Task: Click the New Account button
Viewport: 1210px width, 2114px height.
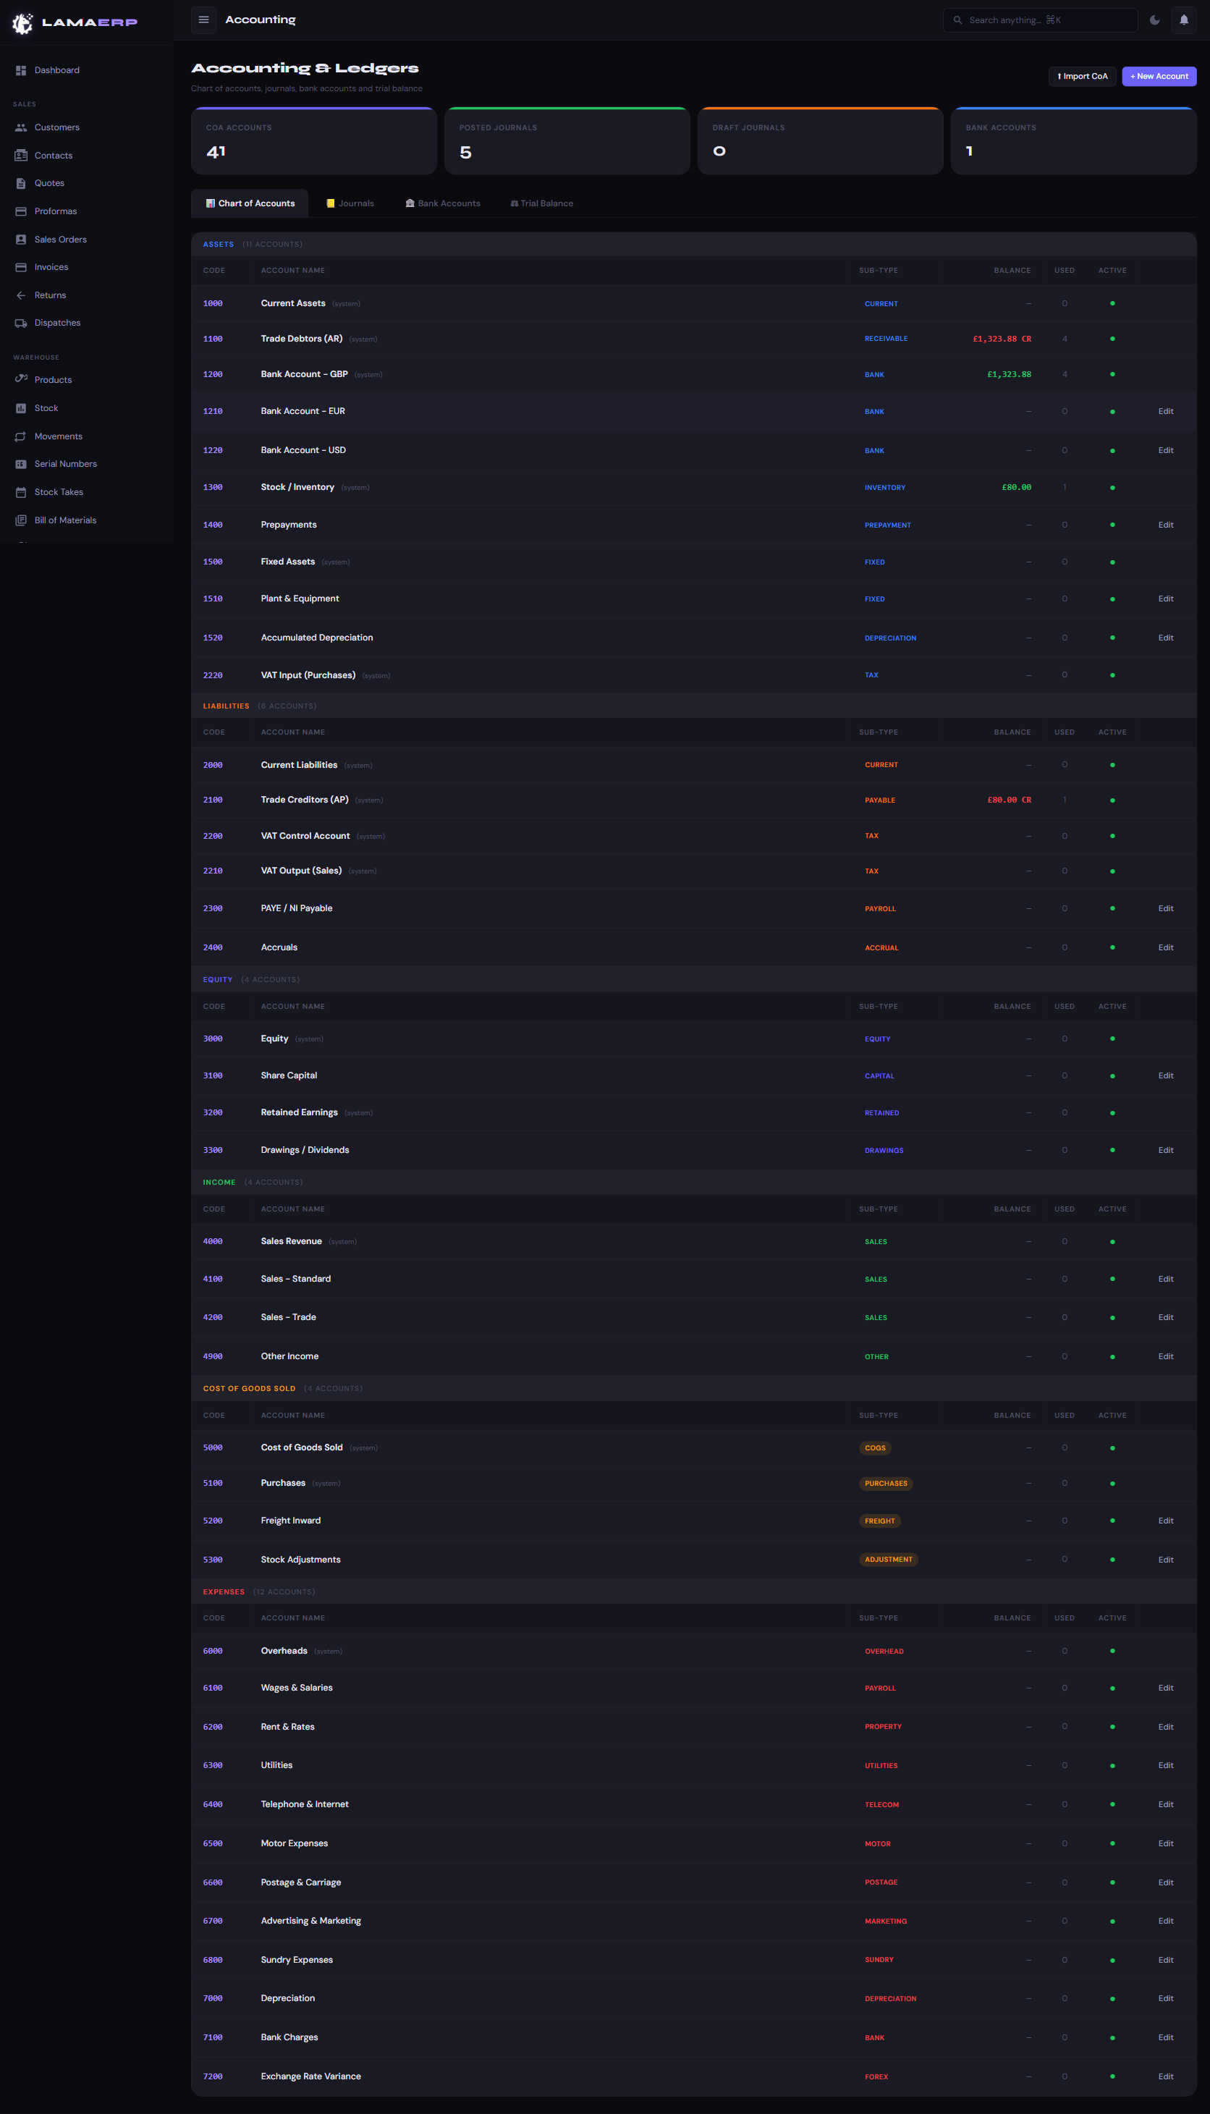Action: (x=1159, y=77)
